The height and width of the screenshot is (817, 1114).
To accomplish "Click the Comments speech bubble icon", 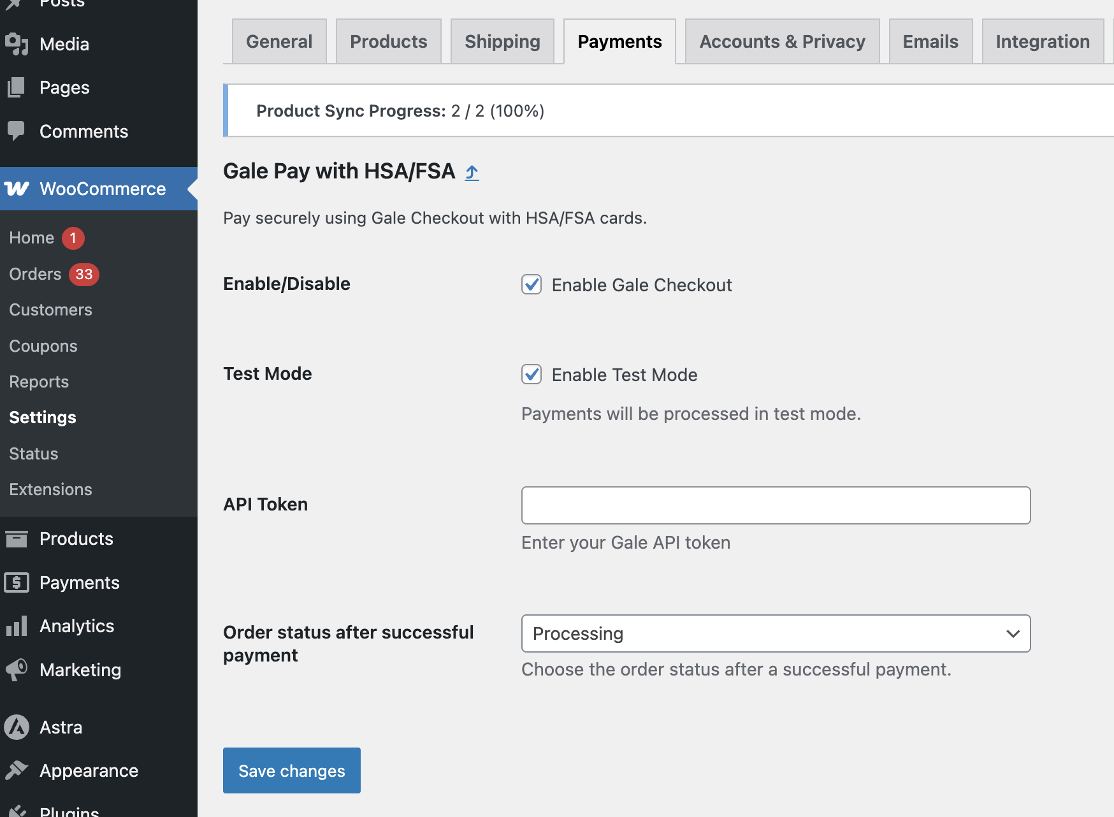I will click(x=17, y=131).
